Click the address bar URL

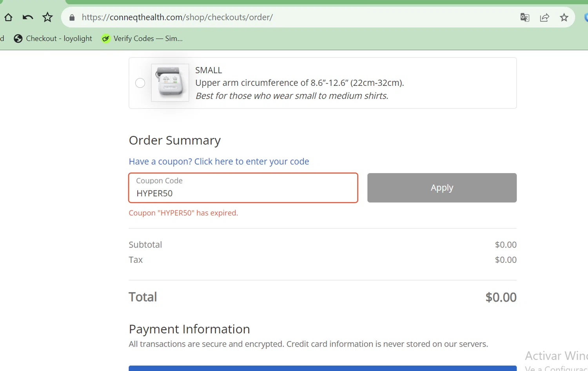click(x=177, y=17)
